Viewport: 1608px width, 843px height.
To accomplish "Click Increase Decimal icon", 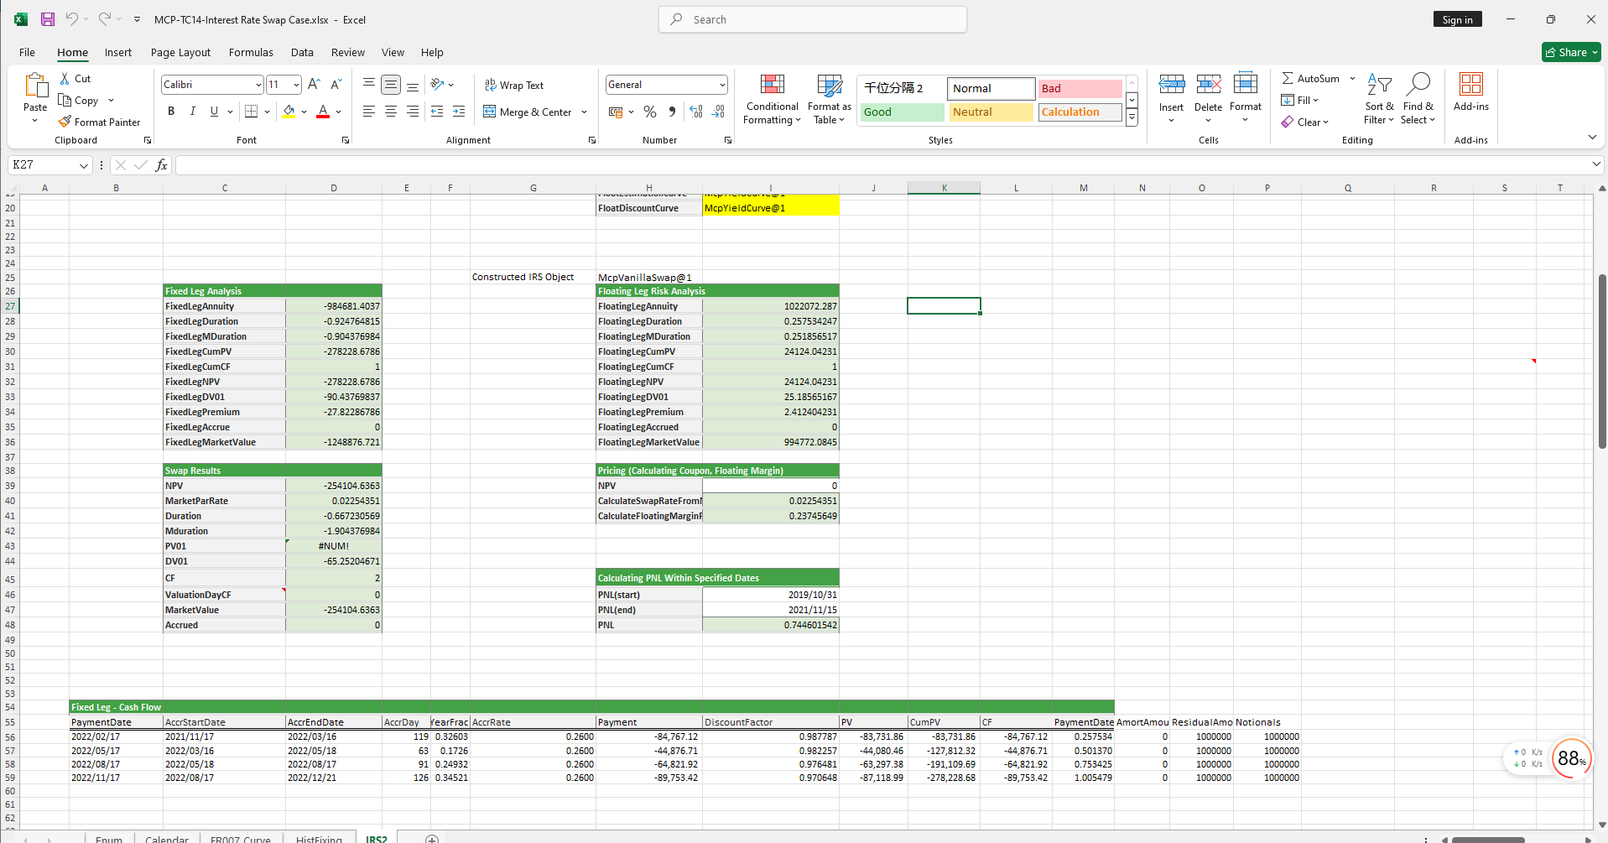I will 696,111.
